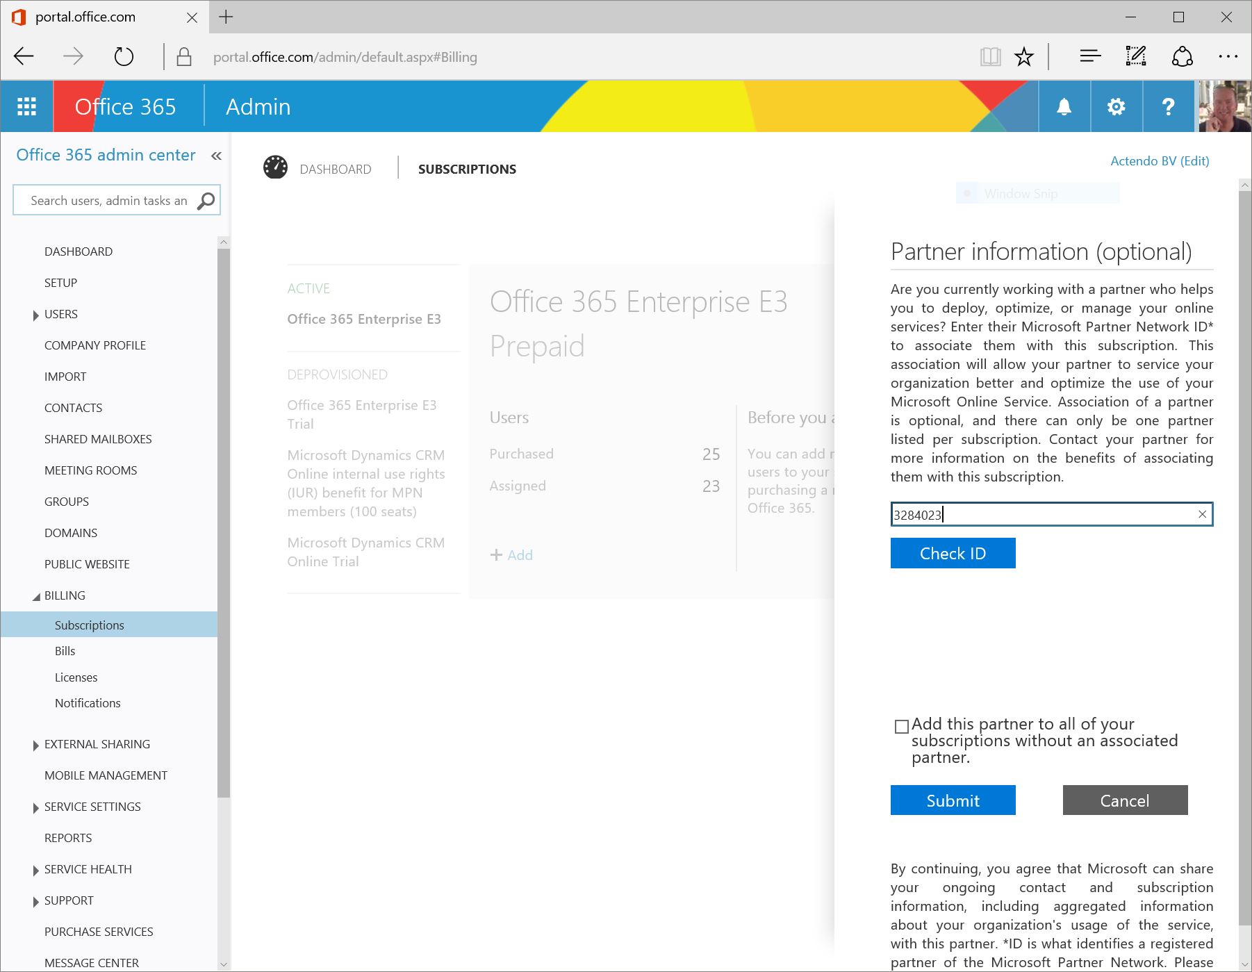
Task: Open Notifications under Billing
Action: [88, 703]
